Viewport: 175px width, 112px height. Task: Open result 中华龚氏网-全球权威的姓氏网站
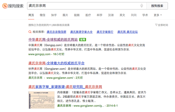pos(53,40)
